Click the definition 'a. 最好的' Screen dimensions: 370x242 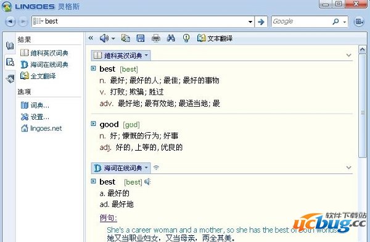coord(115,193)
